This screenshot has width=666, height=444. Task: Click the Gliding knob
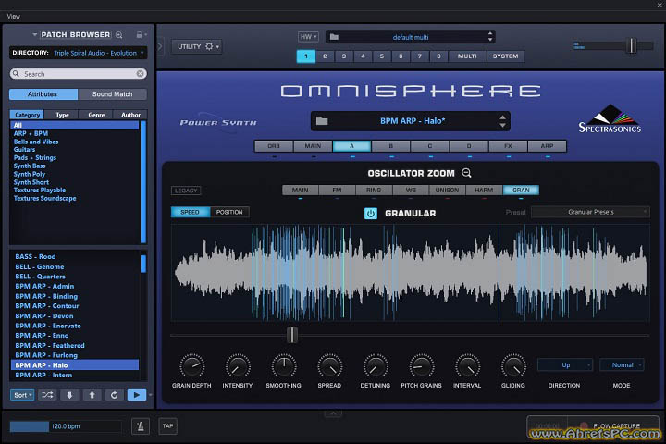pos(513,365)
